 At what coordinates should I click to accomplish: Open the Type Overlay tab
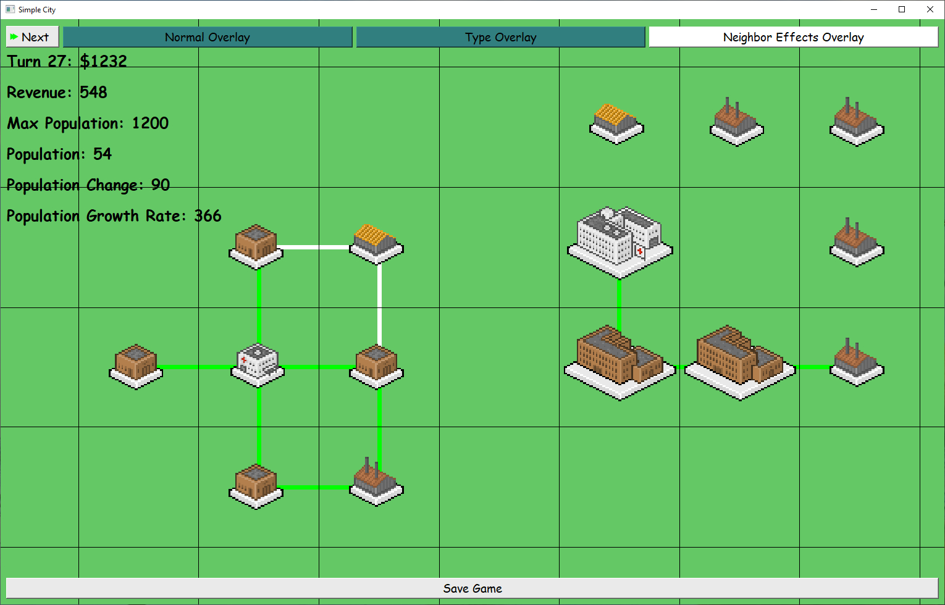tap(500, 37)
